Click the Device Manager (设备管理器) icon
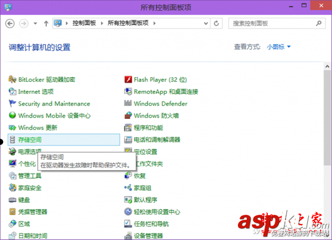Screen dimensions: 332x240 (128, 236)
